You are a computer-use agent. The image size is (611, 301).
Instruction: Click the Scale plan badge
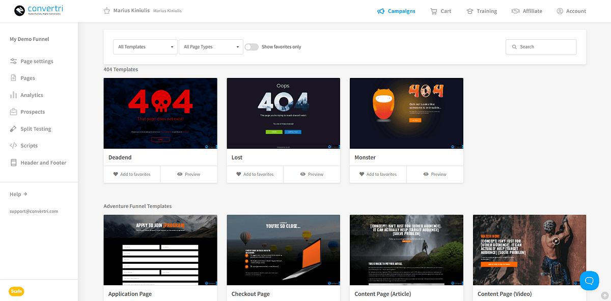tap(16, 291)
